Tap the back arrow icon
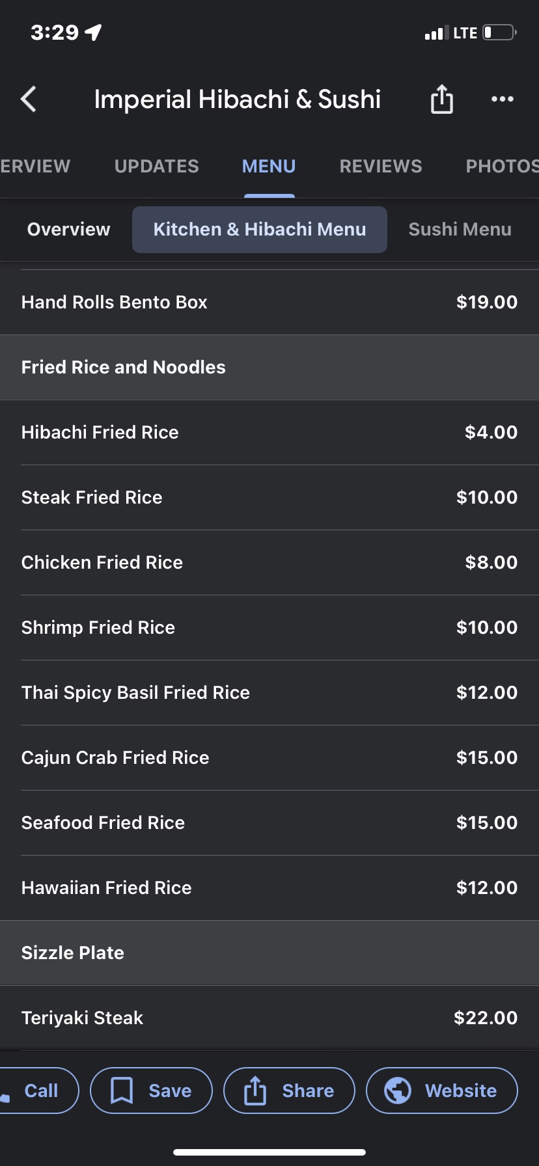The height and width of the screenshot is (1166, 539). click(x=29, y=100)
